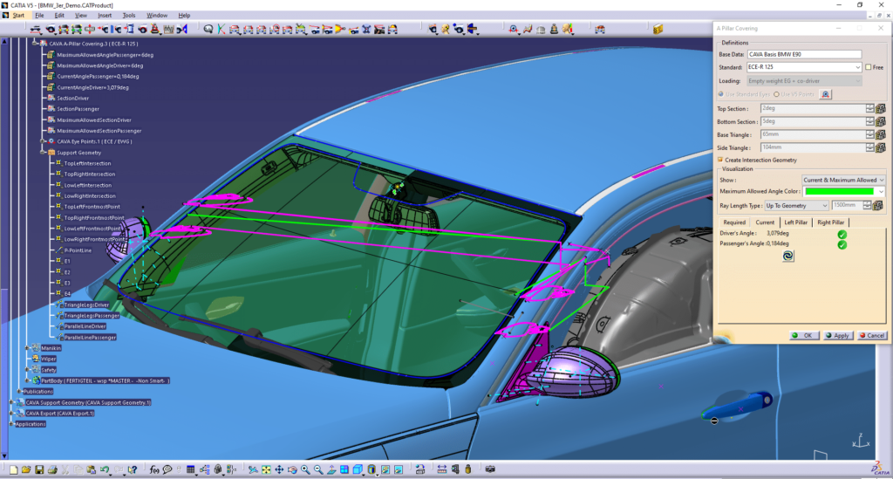893x479 pixels.
Task: Click the Print icon in bottom toolbar
Action: 52,470
